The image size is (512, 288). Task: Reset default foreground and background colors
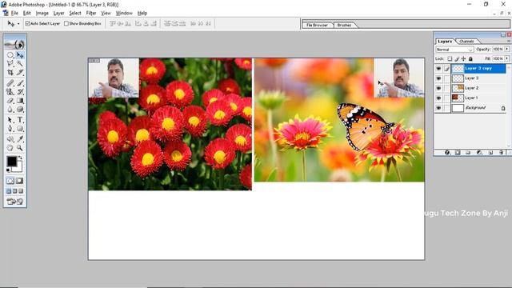click(x=8, y=170)
